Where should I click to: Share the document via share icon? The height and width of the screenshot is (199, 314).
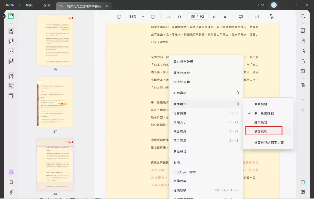tap(303, 61)
